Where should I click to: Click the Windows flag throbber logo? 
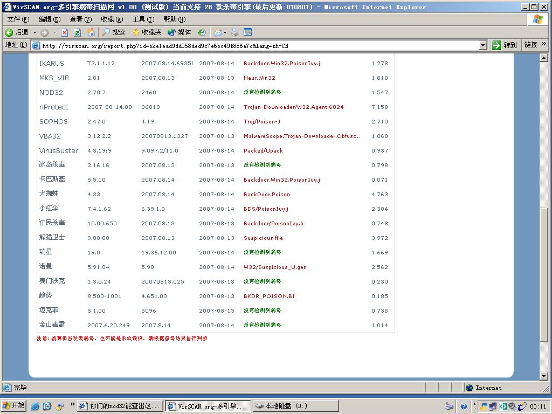pyautogui.click(x=538, y=19)
